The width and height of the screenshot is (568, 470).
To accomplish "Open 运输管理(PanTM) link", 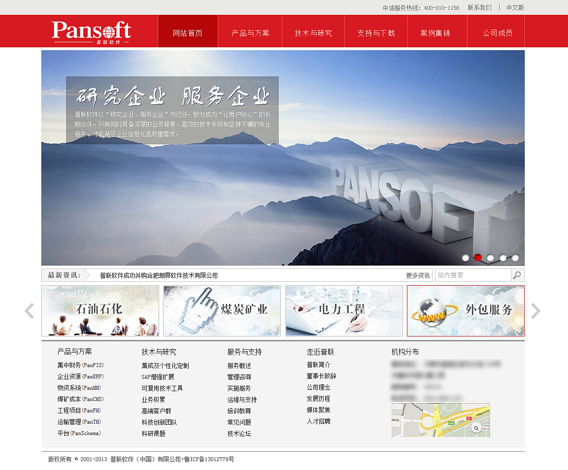I will 79,421.
